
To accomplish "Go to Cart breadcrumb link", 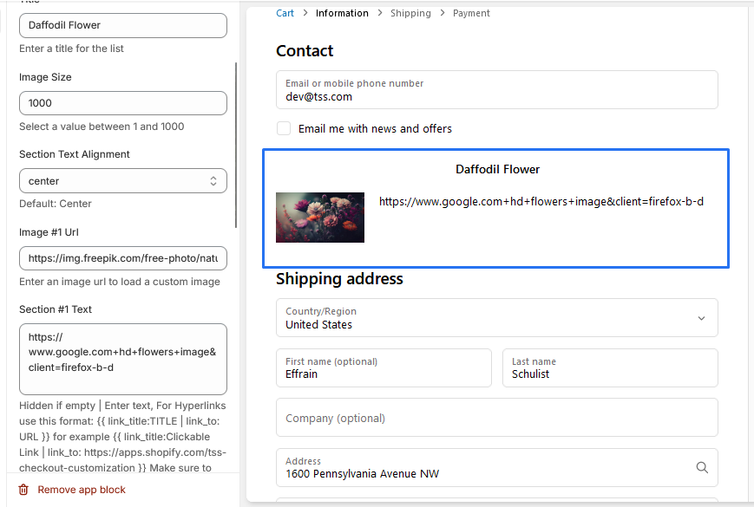I will [285, 13].
